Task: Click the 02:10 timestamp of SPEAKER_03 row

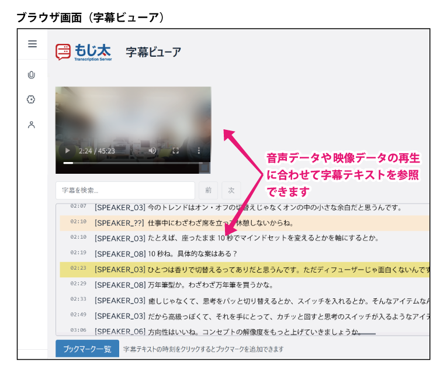Action: coord(78,237)
